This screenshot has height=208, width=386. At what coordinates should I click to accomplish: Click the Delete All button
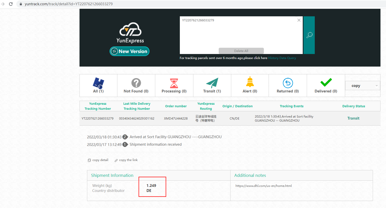click(241, 51)
